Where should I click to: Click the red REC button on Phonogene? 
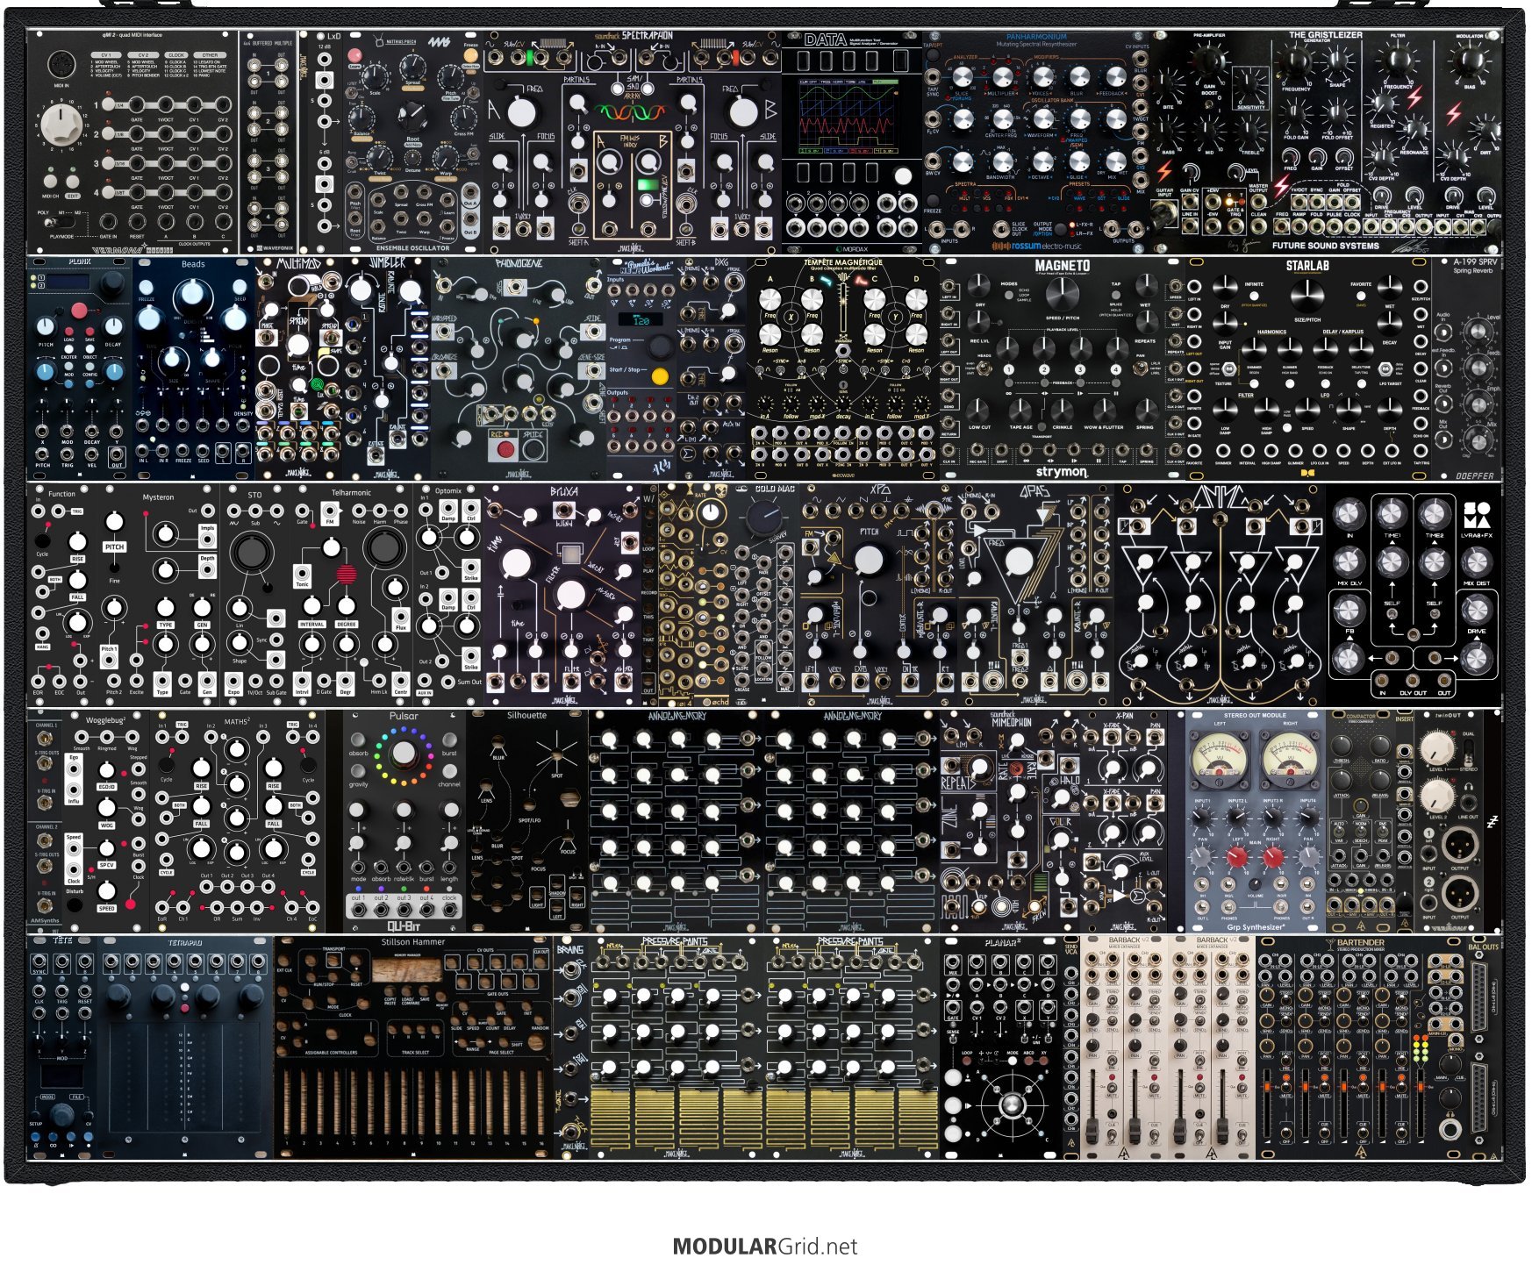pyautogui.click(x=506, y=450)
